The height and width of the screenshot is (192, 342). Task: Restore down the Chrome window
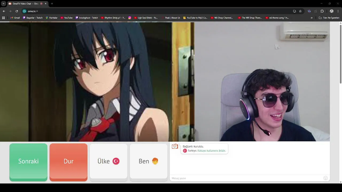click(x=329, y=4)
